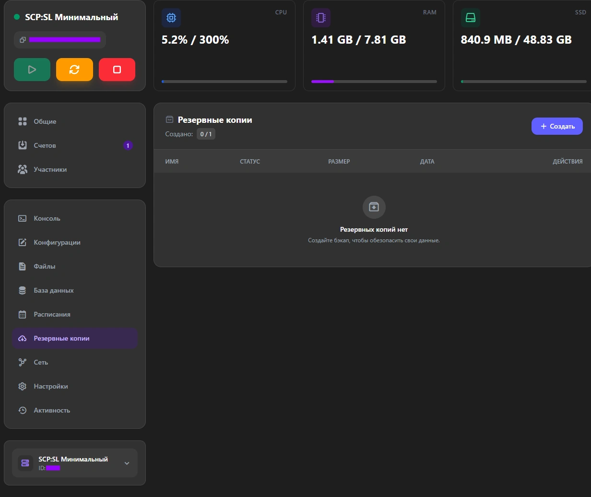Screen dimensions: 591x497
Task: Go to the Настройки page
Action: [75, 386]
